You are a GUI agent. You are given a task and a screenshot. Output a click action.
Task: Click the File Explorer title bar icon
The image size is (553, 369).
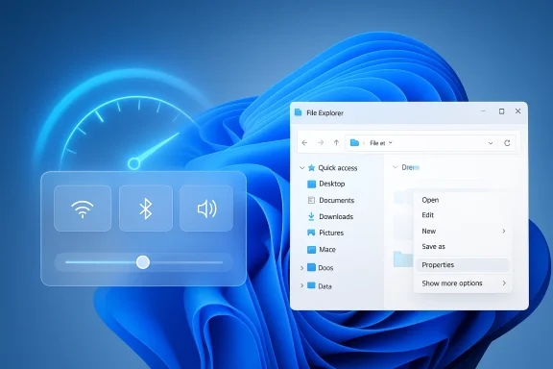pyautogui.click(x=299, y=112)
